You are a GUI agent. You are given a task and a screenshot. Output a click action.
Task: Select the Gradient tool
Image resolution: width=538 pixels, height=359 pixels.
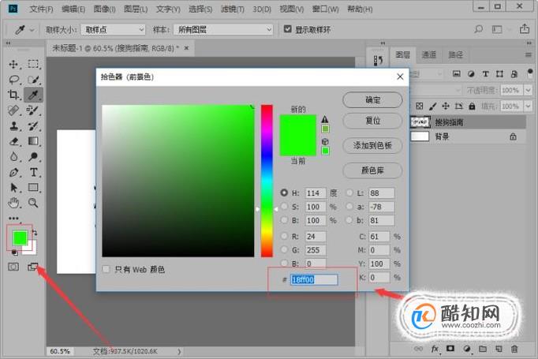click(x=33, y=141)
